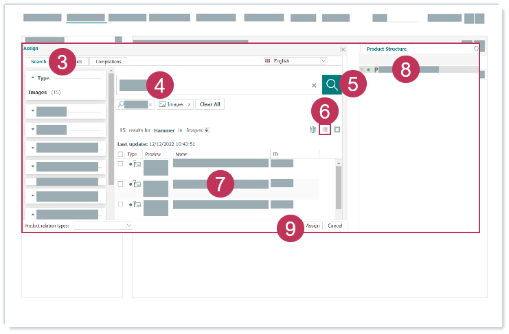The width and height of the screenshot is (509, 334).
Task: Check the third result row checkbox
Action: tap(121, 204)
